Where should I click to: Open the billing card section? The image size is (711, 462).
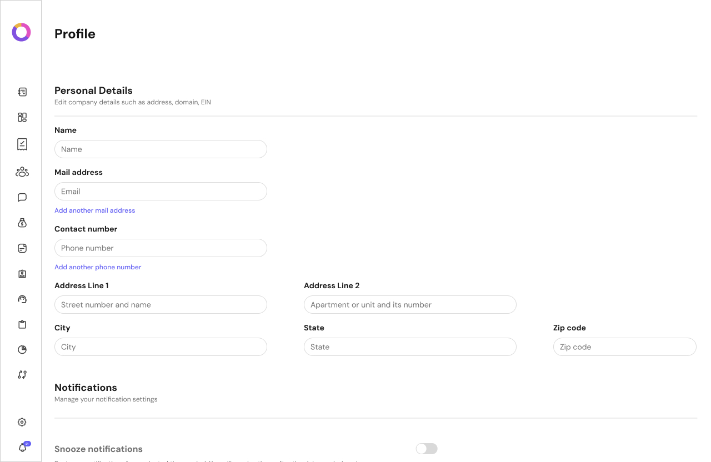[x=22, y=248]
